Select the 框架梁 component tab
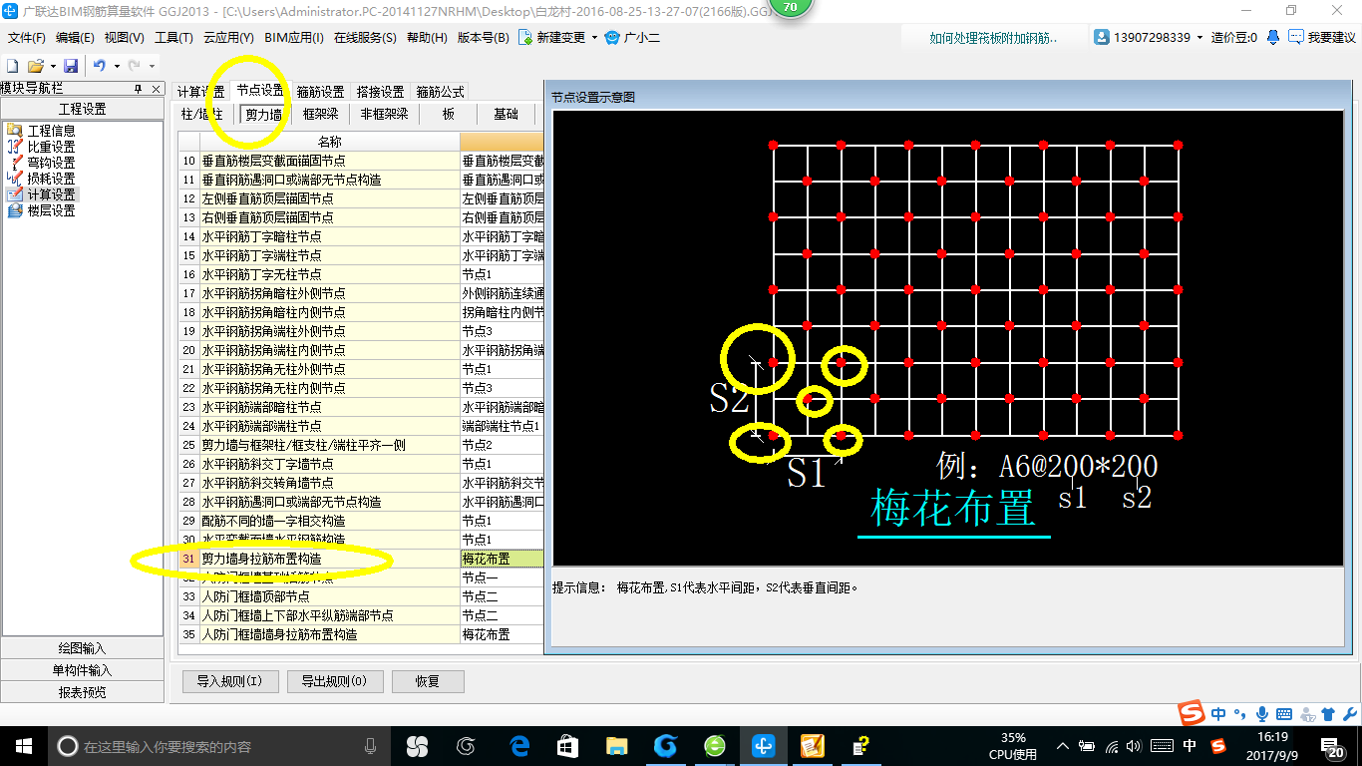 (x=320, y=115)
